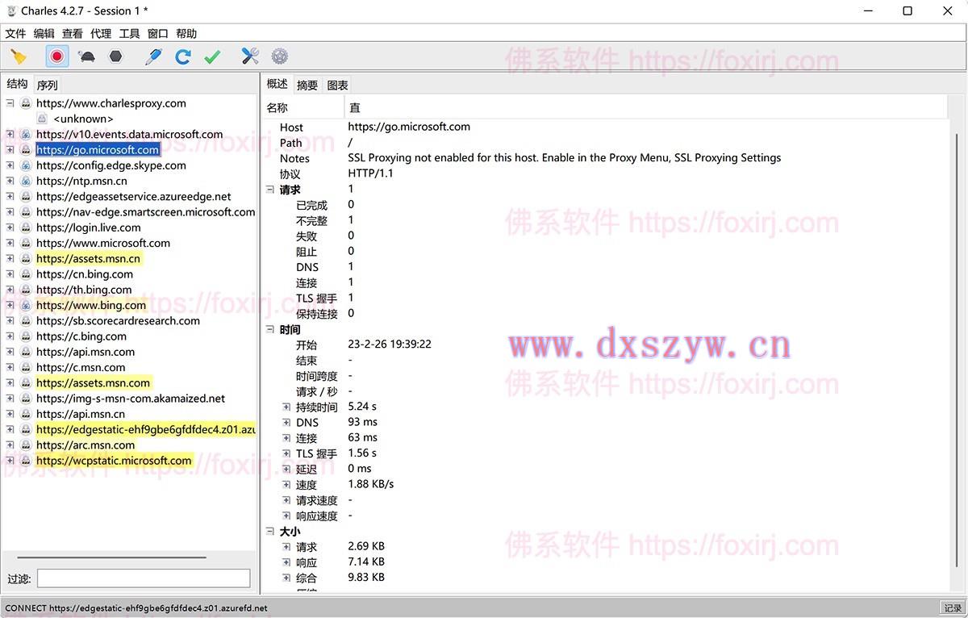Open the 窗口 menu

(x=158, y=34)
